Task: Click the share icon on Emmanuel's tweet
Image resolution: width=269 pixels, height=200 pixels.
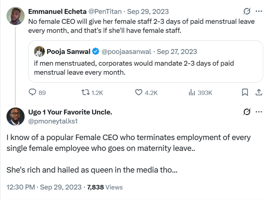Action: point(259,92)
